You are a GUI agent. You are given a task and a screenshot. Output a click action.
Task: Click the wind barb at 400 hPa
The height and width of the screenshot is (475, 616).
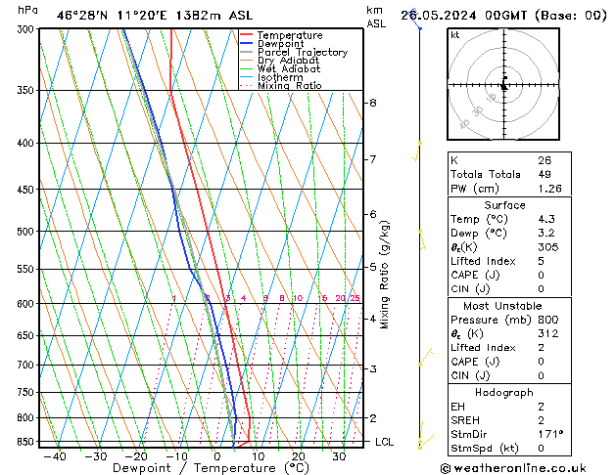pyautogui.click(x=417, y=151)
